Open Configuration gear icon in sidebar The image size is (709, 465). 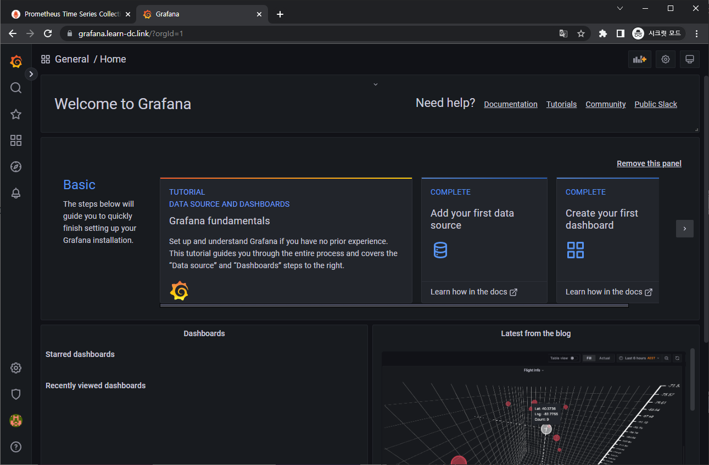[16, 368]
